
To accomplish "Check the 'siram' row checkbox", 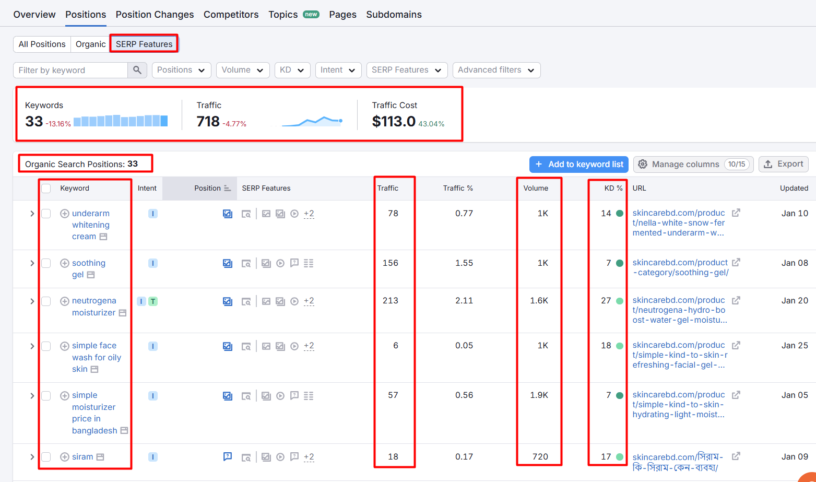I will click(46, 457).
